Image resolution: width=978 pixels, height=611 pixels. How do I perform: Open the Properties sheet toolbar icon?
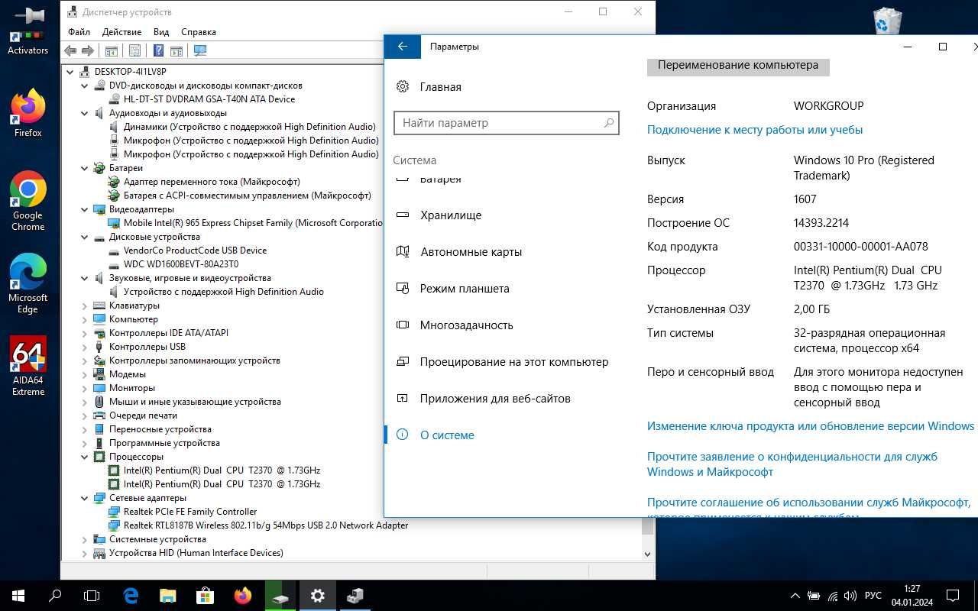click(134, 51)
